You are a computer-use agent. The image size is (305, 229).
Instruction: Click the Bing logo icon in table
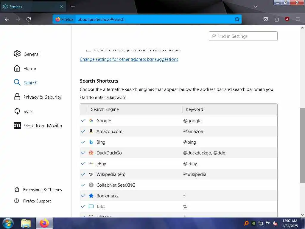[x=91, y=142]
